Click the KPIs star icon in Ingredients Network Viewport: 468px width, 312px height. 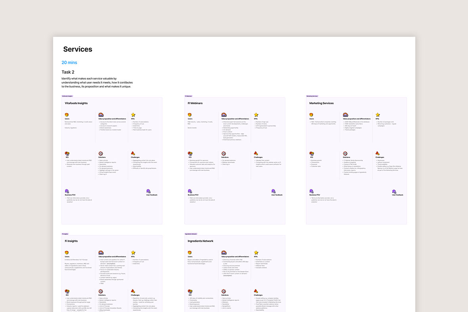point(256,253)
